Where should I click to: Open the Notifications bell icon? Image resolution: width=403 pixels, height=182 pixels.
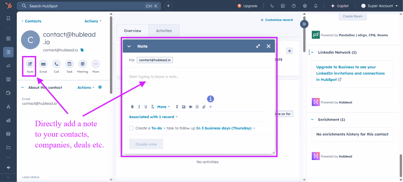316,6
